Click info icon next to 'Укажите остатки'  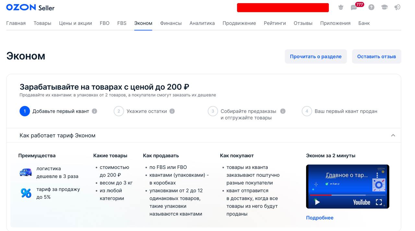172,111
